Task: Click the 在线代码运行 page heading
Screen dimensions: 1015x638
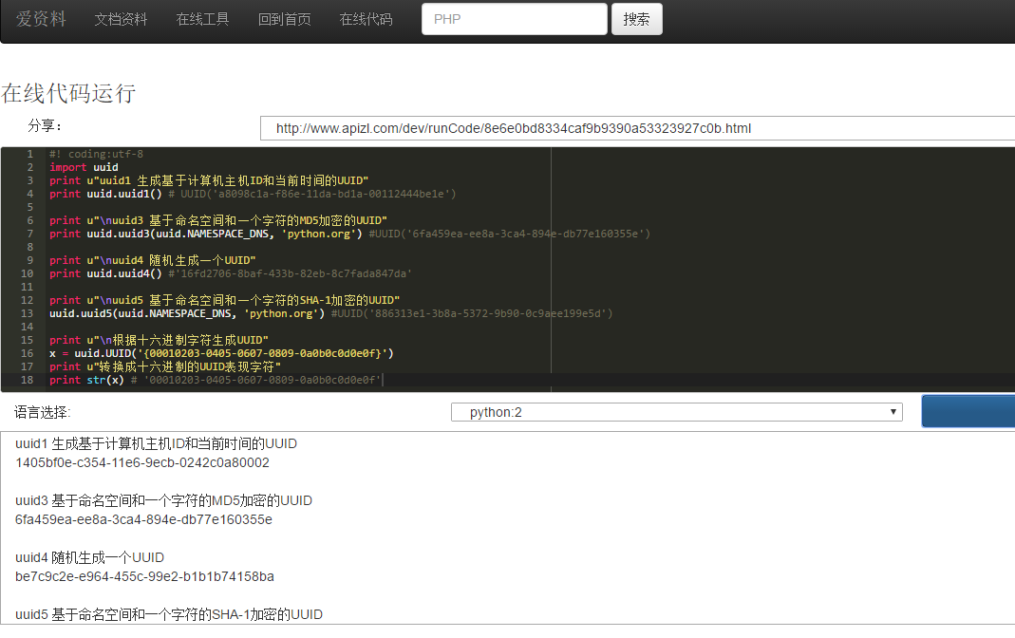Action: (68, 93)
